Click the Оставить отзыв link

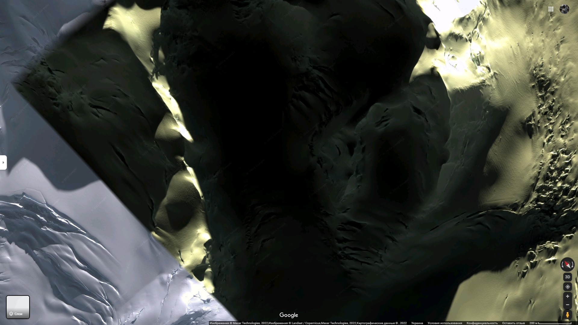[x=513, y=323]
